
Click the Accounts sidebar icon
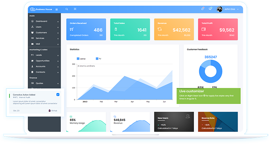tap(32, 66)
